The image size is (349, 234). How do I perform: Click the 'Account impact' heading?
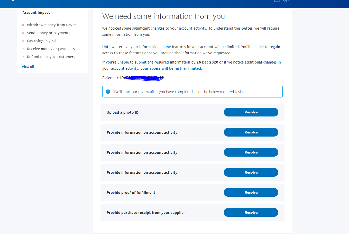coord(36,13)
